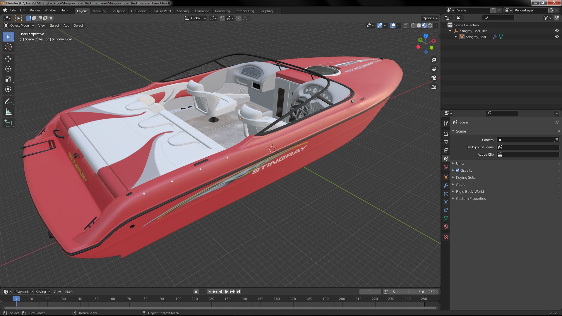562x316 pixels.
Task: Choose the Add Cube tool
Action: pos(8,123)
